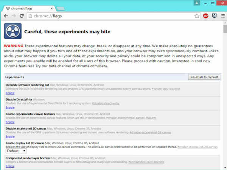
Task: Open Default dropdown for display list 2D canvas
Action: [16, 151]
